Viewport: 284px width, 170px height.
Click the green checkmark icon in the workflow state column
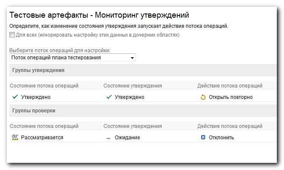coord(15,97)
